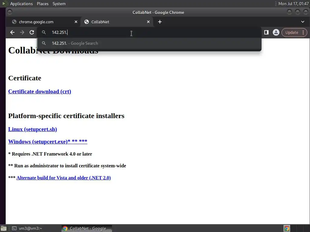This screenshot has height=232, width=310.
Task: Click the show desktop icon in the bottom panel
Action: (x=4, y=228)
